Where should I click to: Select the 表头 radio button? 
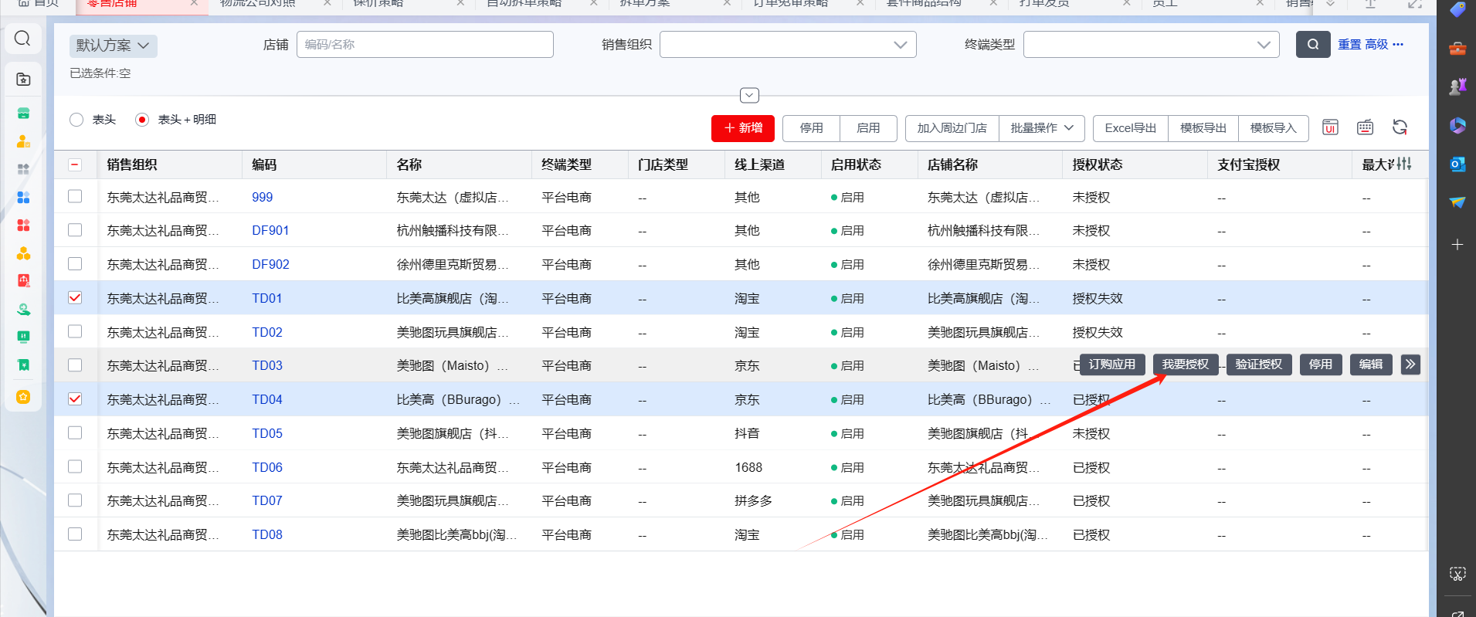point(76,120)
